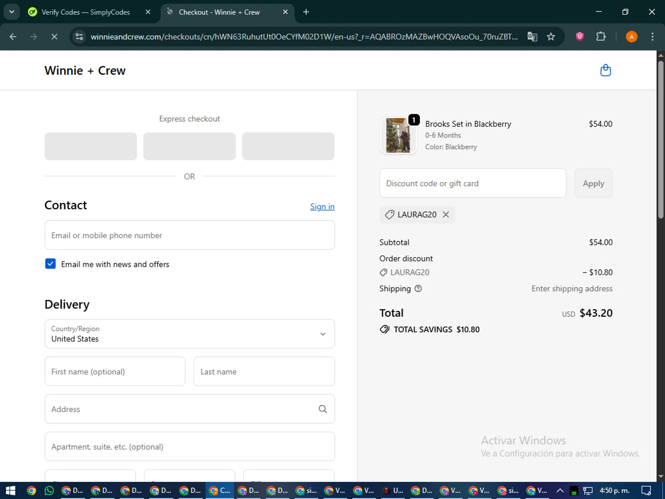The height and width of the screenshot is (499, 665).
Task: Click the Last name field
Action: pos(264,371)
